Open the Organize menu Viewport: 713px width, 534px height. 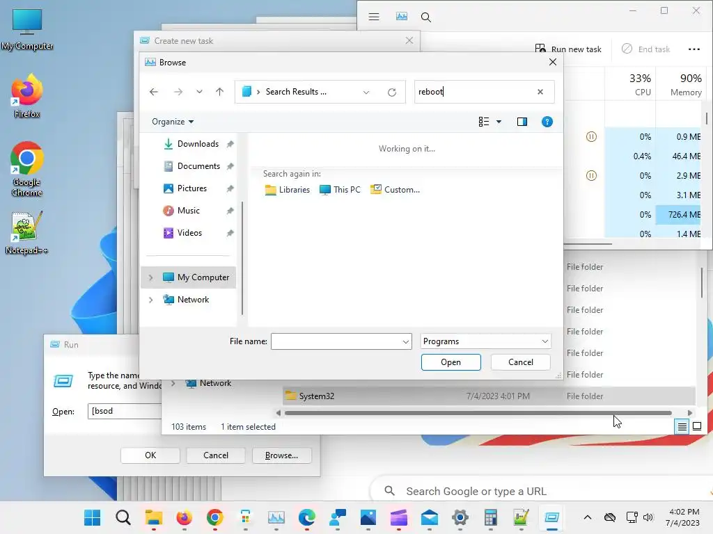tap(173, 122)
